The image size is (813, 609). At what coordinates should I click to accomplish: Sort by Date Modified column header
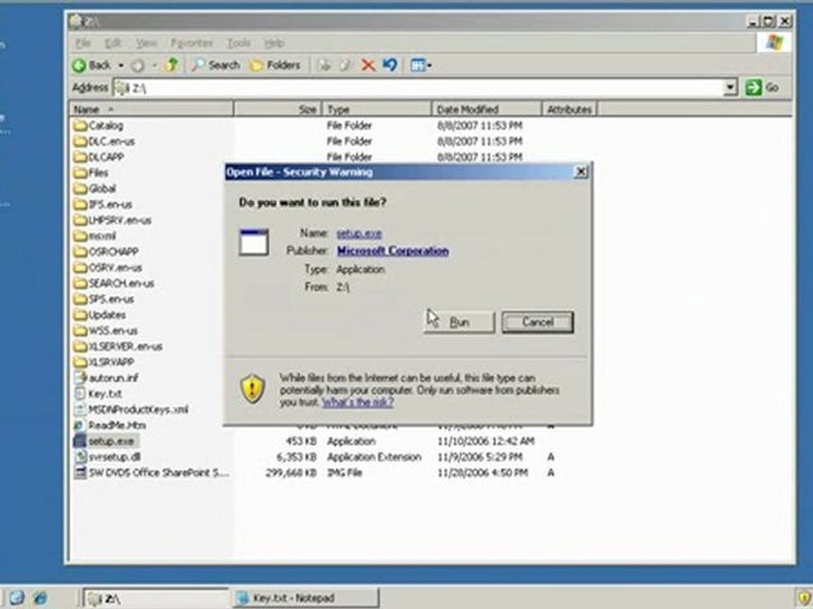[486, 109]
